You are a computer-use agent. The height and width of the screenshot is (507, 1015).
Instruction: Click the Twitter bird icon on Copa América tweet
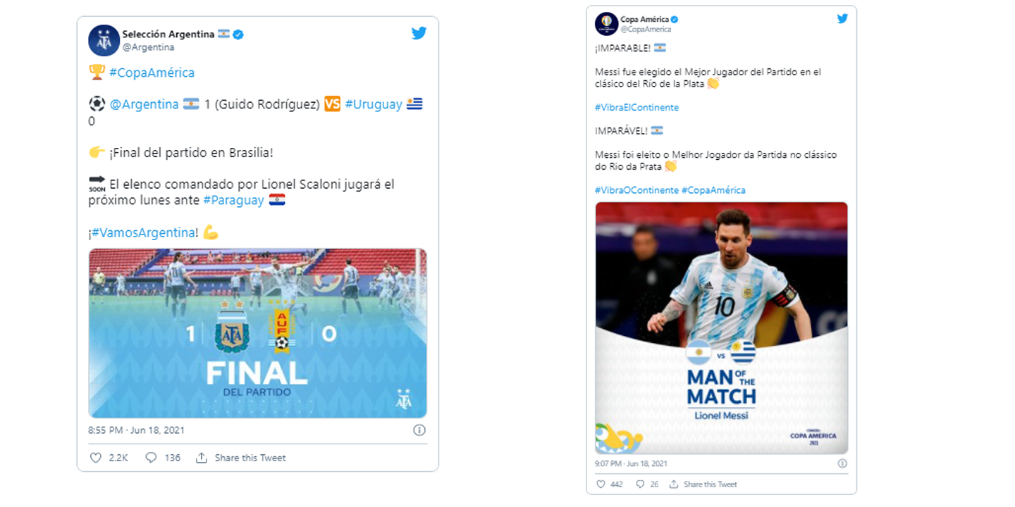pos(842,19)
